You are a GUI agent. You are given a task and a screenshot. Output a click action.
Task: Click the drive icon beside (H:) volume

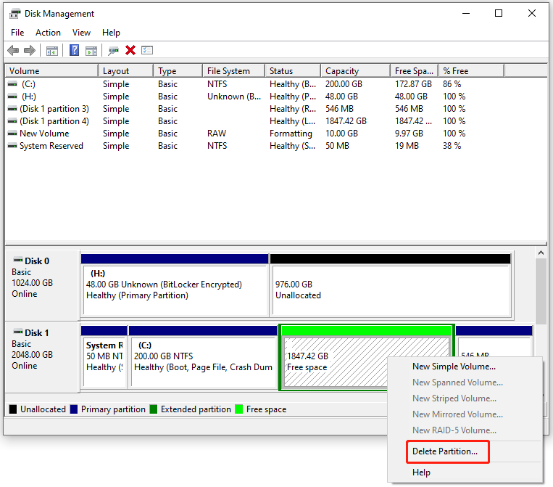12,97
